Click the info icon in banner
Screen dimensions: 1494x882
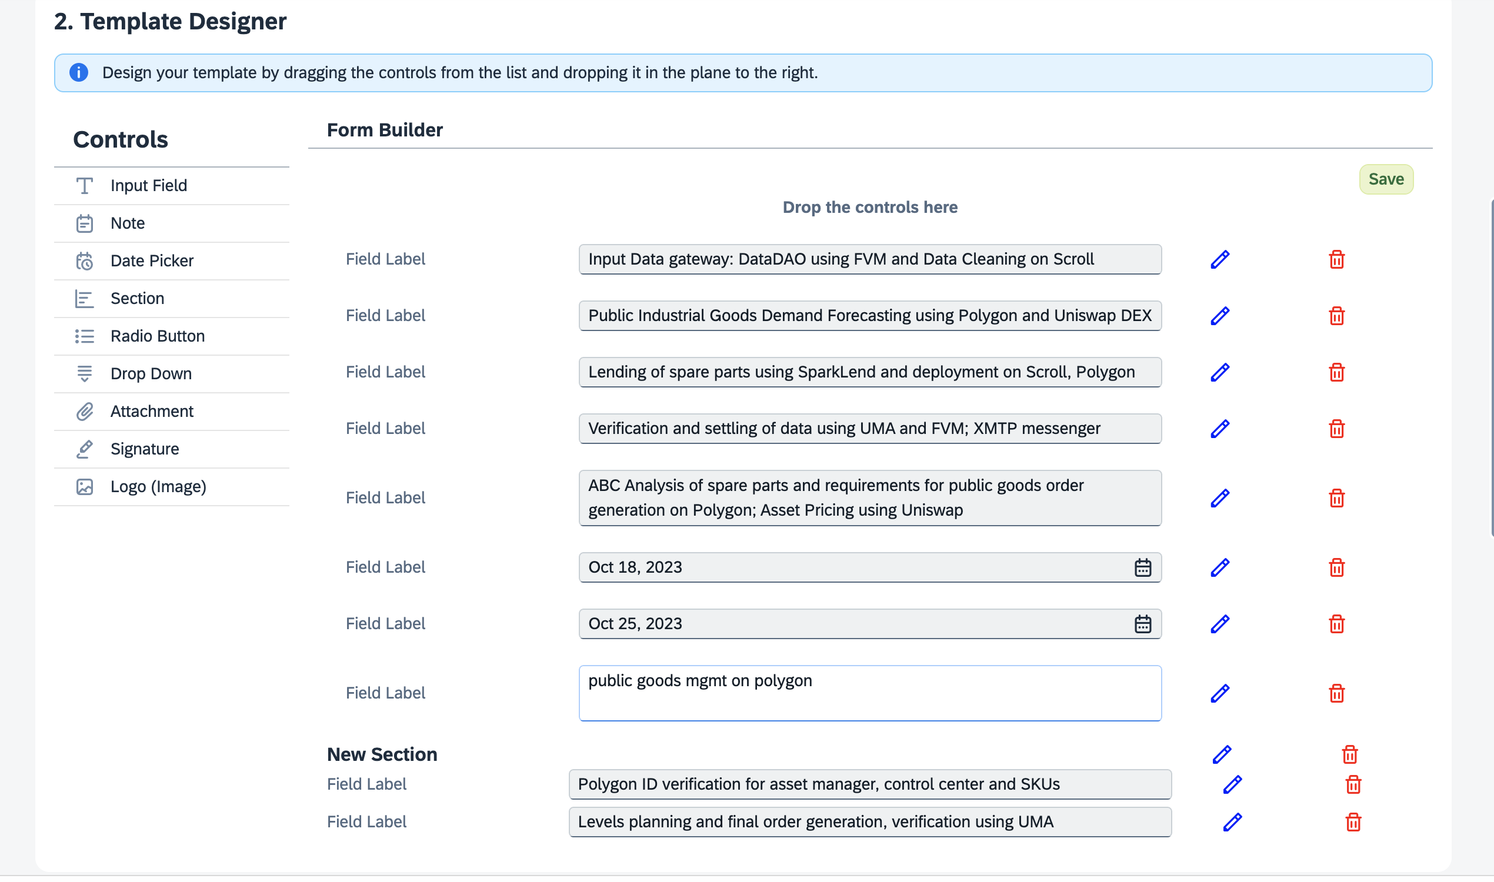[78, 72]
